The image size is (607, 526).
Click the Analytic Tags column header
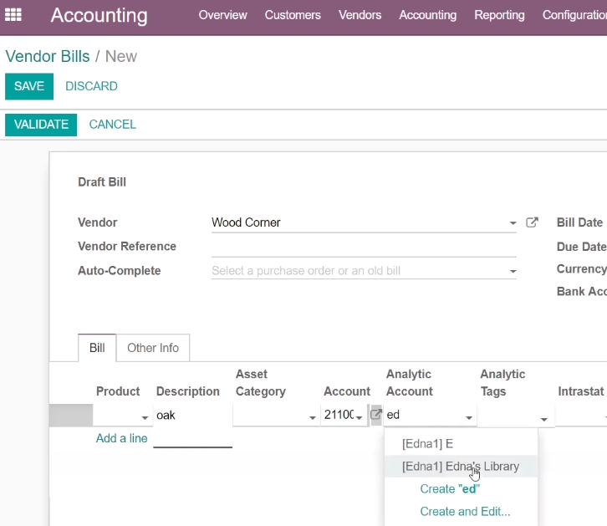502,383
